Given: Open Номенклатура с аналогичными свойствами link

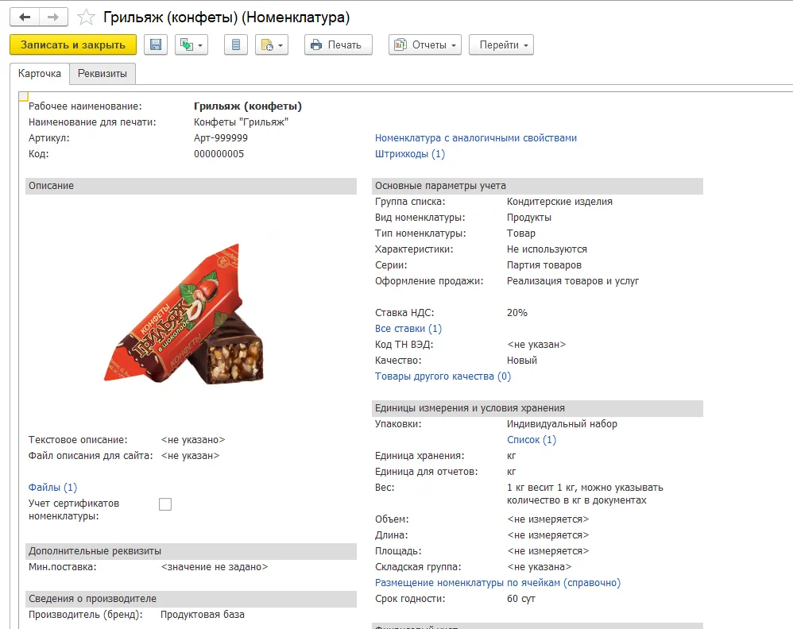Looking at the screenshot, I should pos(475,138).
